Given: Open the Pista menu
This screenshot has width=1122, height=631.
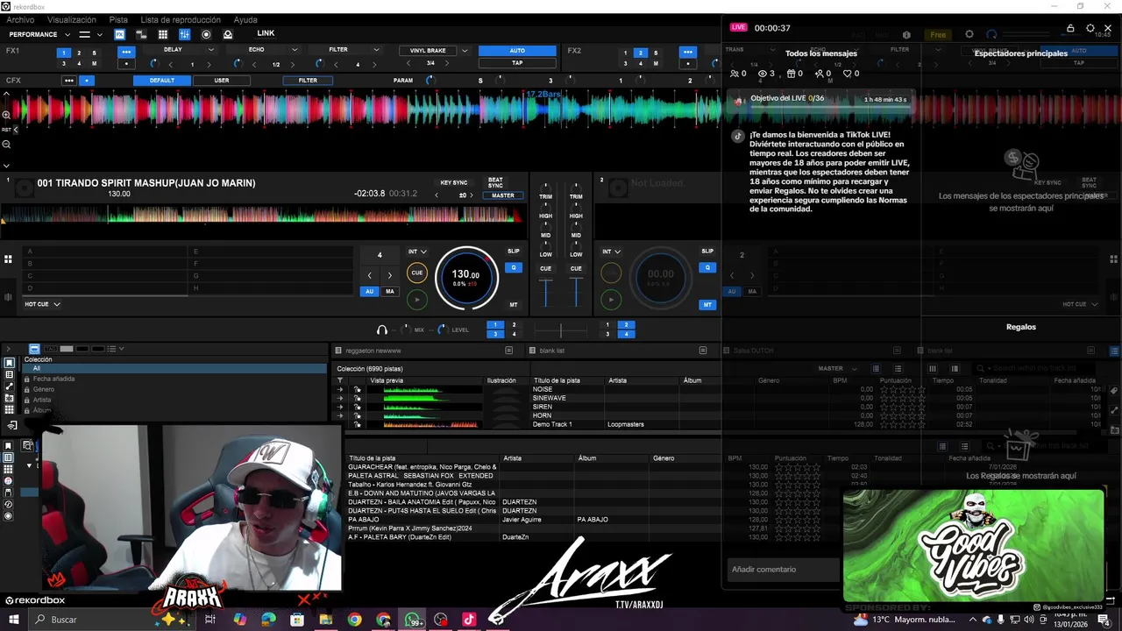Looking at the screenshot, I should [x=118, y=19].
